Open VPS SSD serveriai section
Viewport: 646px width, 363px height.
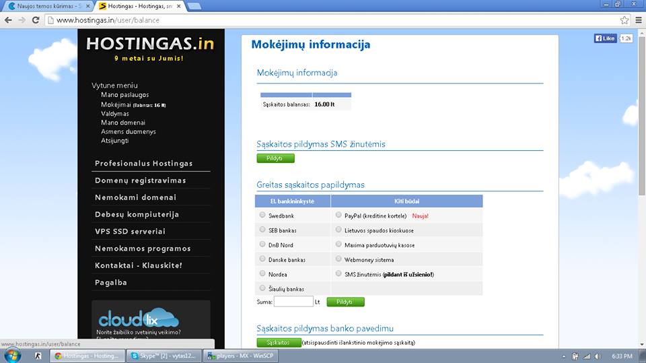(130, 232)
